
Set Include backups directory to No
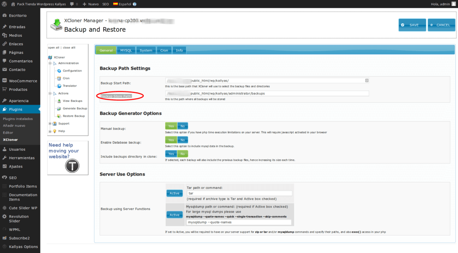(x=182, y=154)
